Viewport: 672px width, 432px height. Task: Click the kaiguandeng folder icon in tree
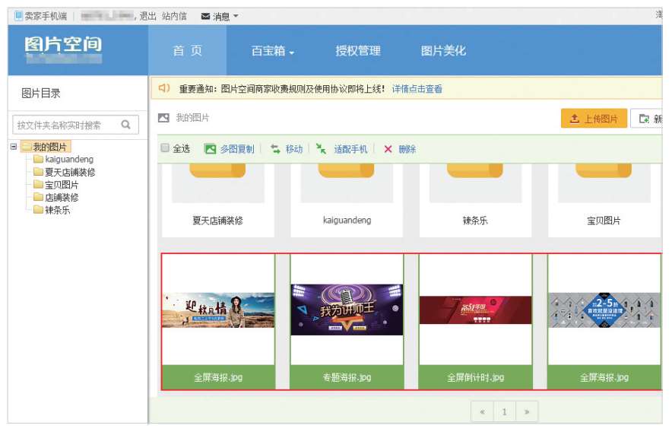(38, 160)
